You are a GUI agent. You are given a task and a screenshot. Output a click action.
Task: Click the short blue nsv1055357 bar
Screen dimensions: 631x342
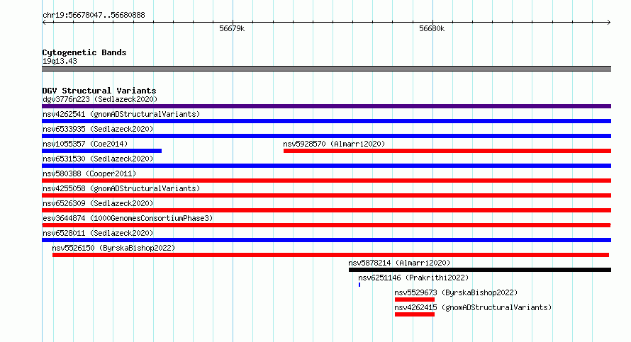coord(102,151)
